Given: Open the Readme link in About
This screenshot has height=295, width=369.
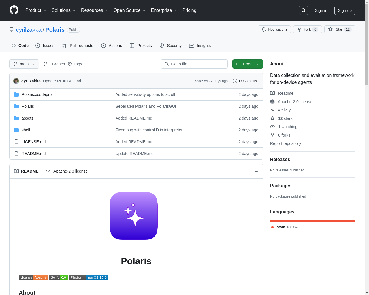Looking at the screenshot, I should (282, 93).
